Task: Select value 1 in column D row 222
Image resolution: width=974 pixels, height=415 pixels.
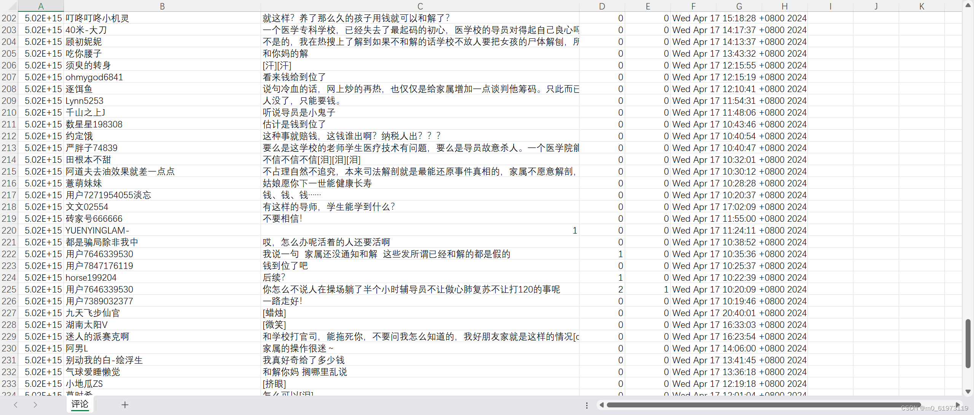Action: pyautogui.click(x=602, y=254)
